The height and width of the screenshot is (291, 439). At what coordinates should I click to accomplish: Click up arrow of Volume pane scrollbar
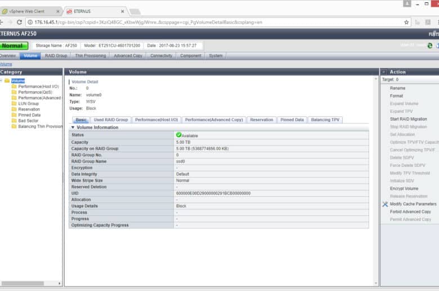click(376, 79)
